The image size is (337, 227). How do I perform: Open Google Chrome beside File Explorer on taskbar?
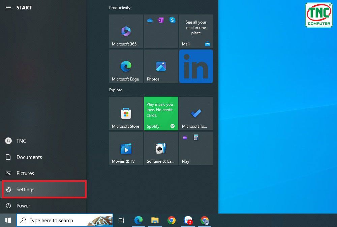click(x=171, y=220)
